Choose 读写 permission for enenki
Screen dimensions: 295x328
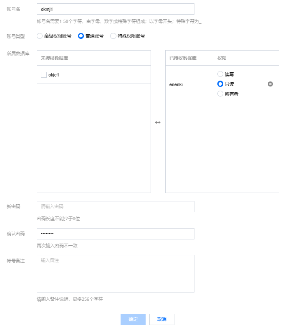coord(220,74)
